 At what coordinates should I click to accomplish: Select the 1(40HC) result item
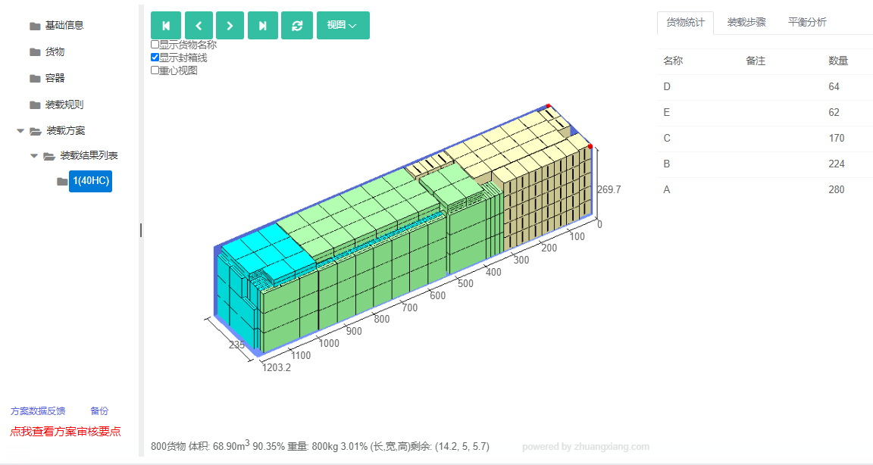click(x=91, y=181)
